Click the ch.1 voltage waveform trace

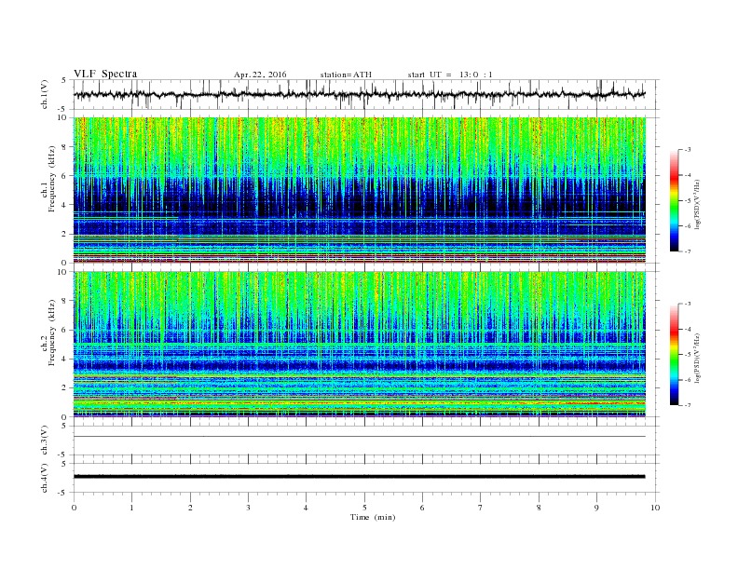(359, 94)
